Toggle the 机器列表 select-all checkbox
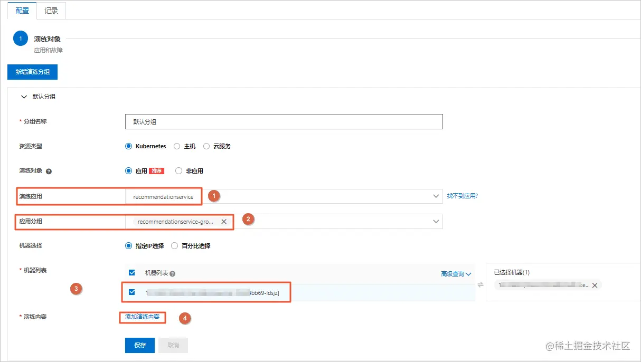This screenshot has height=362, width=641. click(132, 273)
